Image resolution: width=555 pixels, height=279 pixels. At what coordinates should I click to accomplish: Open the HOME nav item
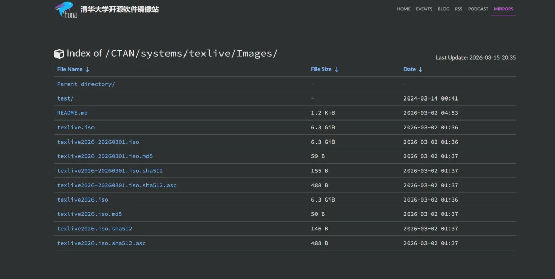pyautogui.click(x=403, y=9)
